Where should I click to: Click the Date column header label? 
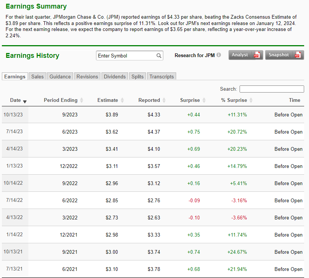pyautogui.click(x=15, y=100)
